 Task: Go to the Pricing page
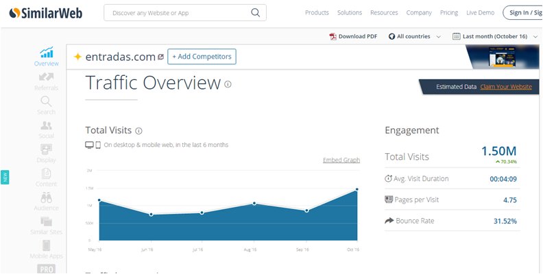tap(449, 13)
